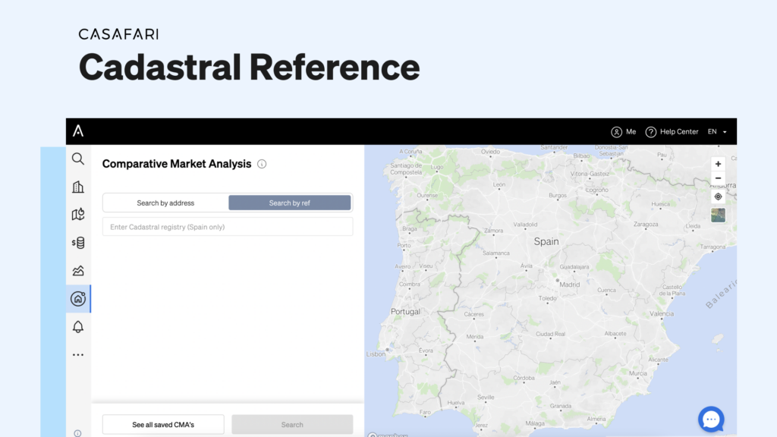The height and width of the screenshot is (437, 777).
Task: Switch to the Search by address tab
Action: [165, 203]
